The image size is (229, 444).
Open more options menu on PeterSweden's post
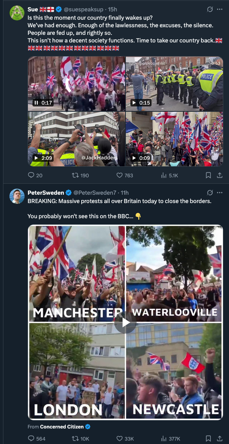click(x=219, y=192)
